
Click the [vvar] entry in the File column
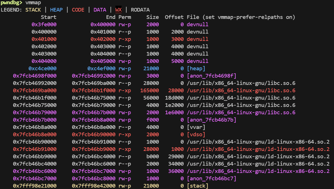coord(196,127)
